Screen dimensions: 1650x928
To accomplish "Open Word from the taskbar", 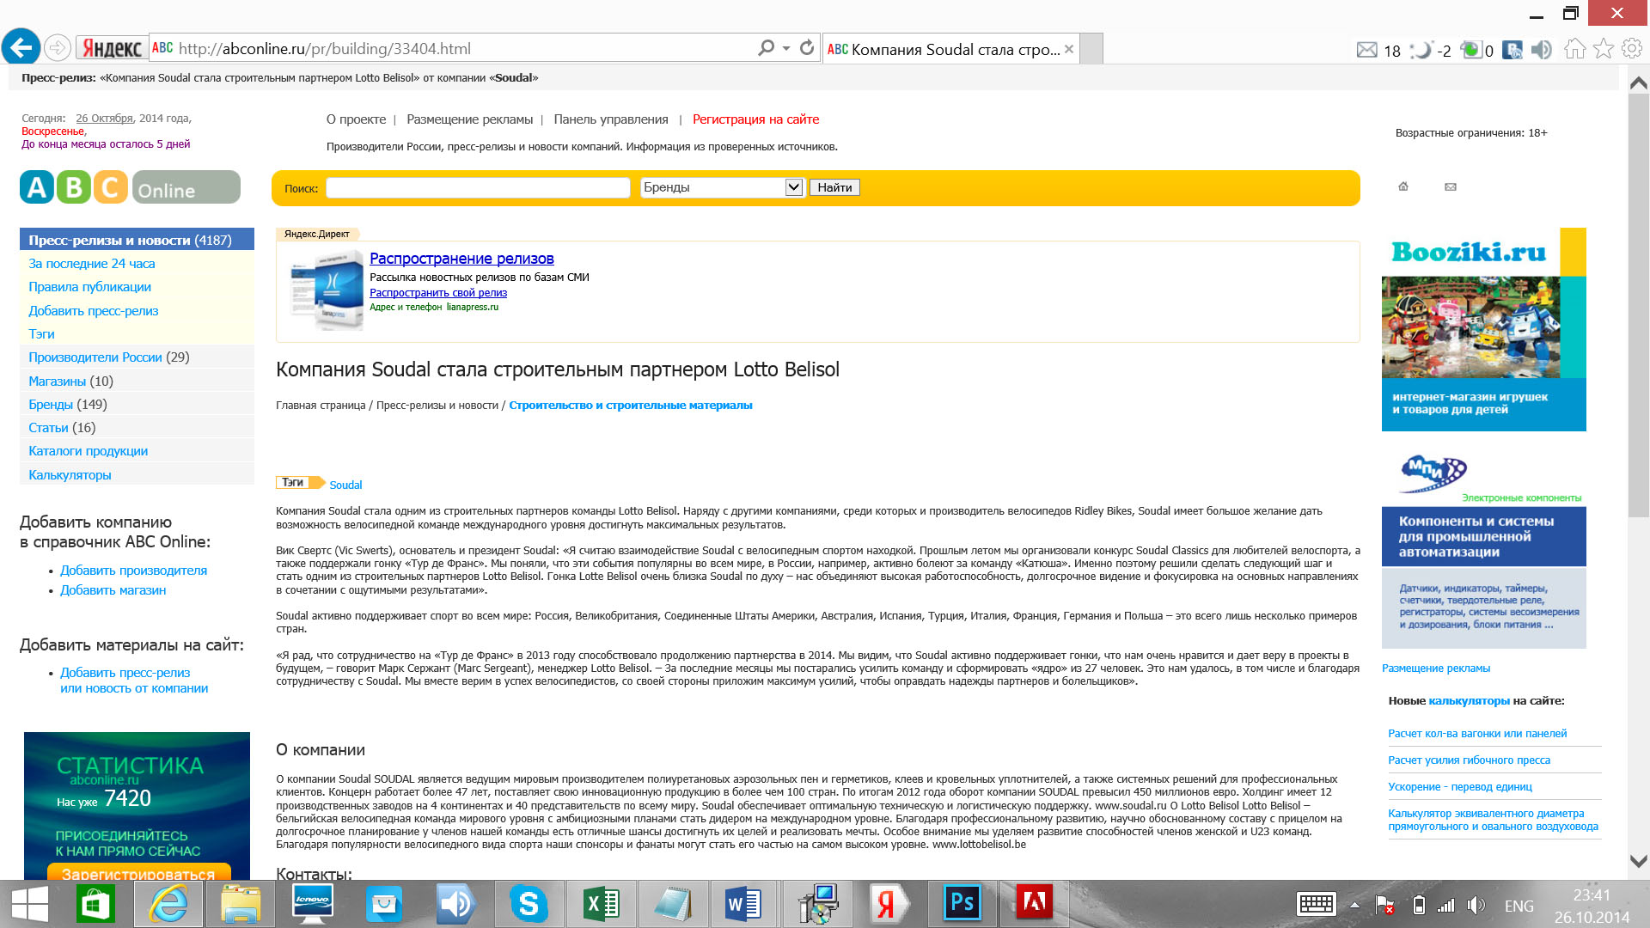I will (x=743, y=904).
